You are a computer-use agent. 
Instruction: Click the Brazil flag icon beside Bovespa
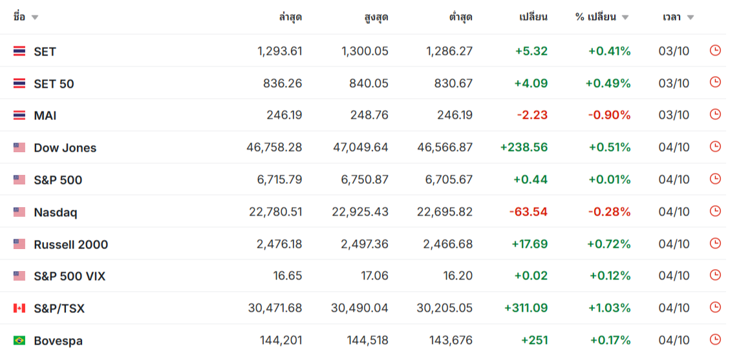point(19,341)
